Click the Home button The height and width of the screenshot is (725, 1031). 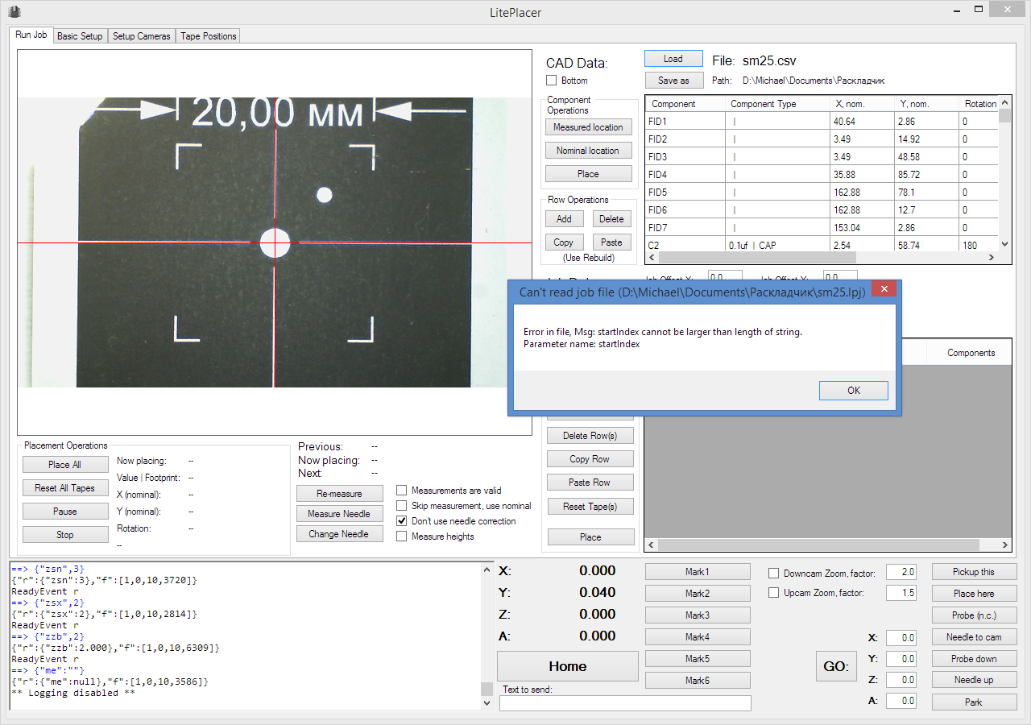(568, 666)
